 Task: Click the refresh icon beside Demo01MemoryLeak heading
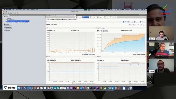46,20
